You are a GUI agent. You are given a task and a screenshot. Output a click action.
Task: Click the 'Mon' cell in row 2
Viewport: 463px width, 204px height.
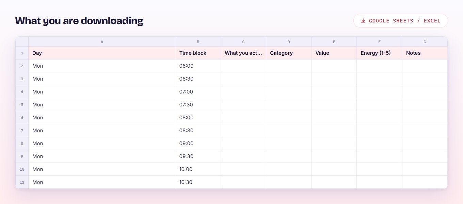(102, 66)
